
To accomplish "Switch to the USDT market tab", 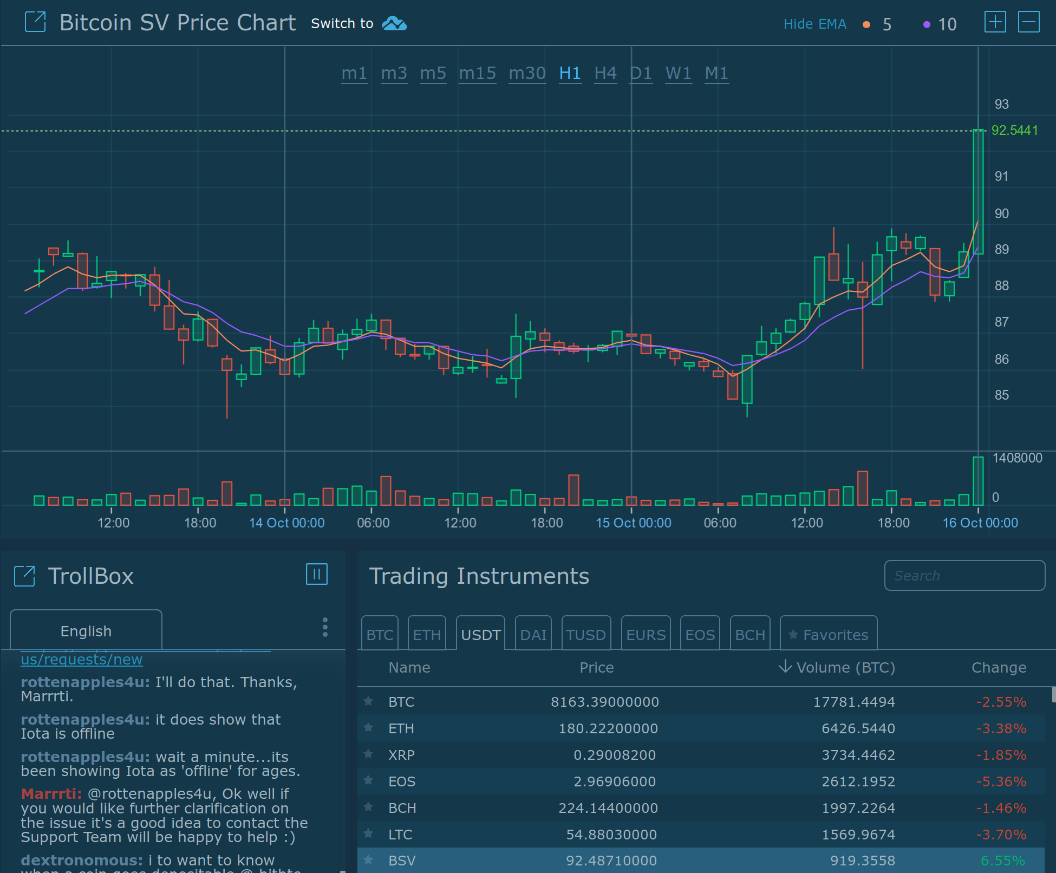I will click(480, 633).
